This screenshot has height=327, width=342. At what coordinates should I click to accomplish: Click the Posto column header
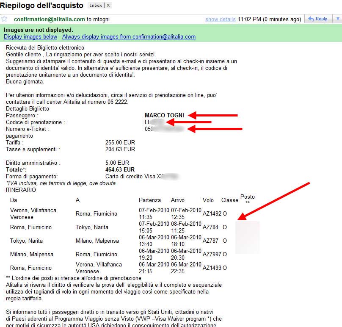[x=248, y=197]
